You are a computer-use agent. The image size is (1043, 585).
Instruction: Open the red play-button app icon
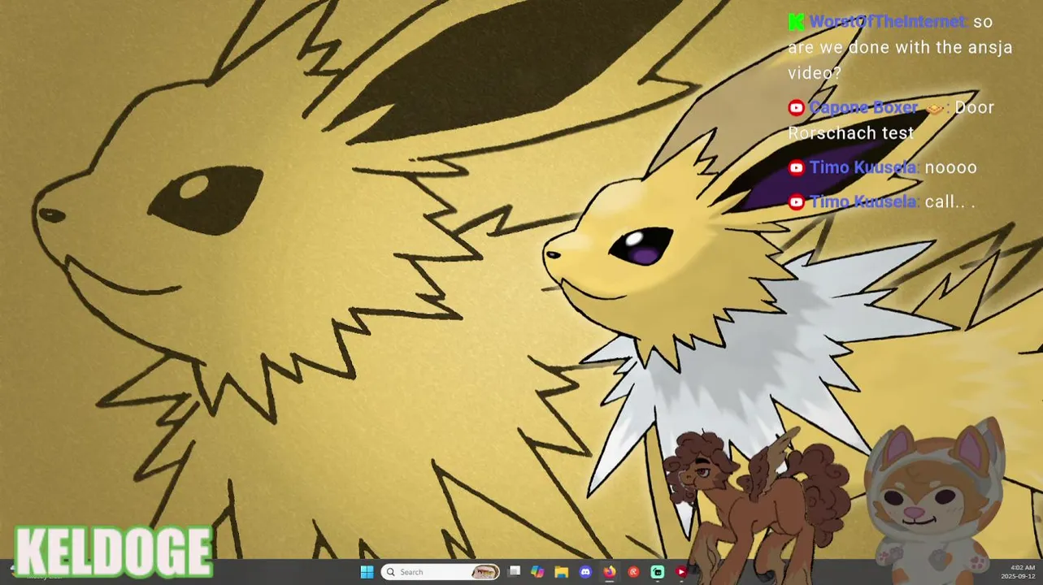(x=681, y=572)
